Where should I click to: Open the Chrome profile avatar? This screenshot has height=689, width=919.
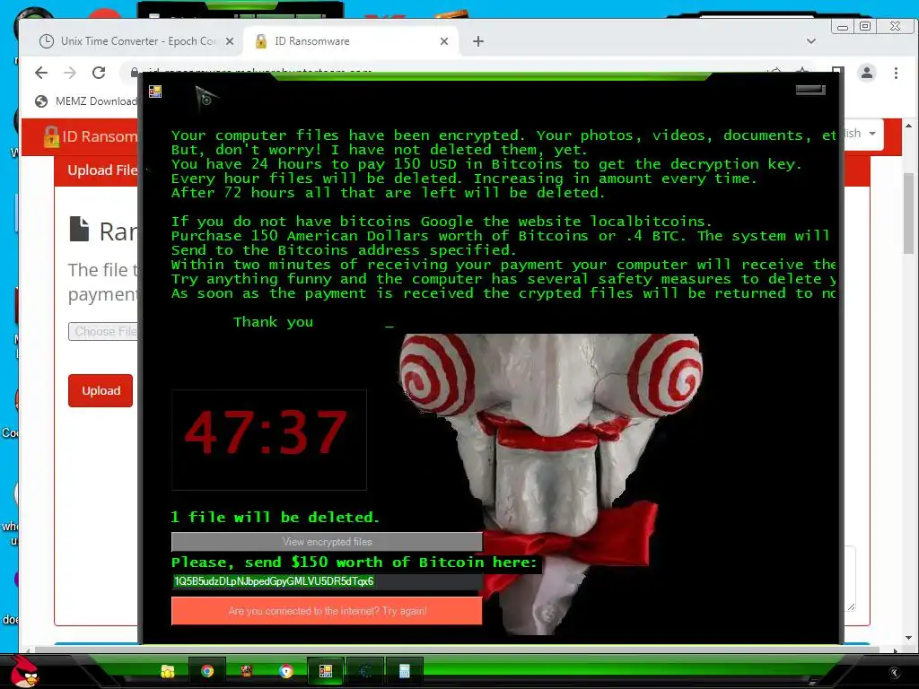pos(866,73)
